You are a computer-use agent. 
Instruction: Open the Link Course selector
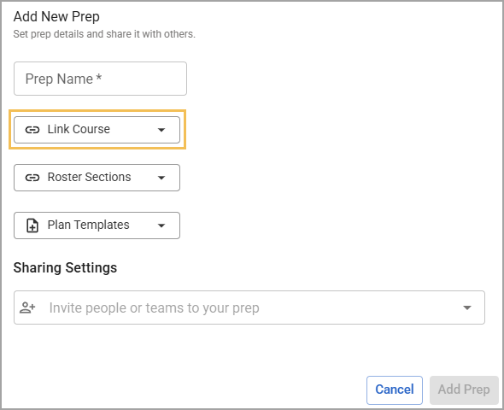tap(97, 130)
